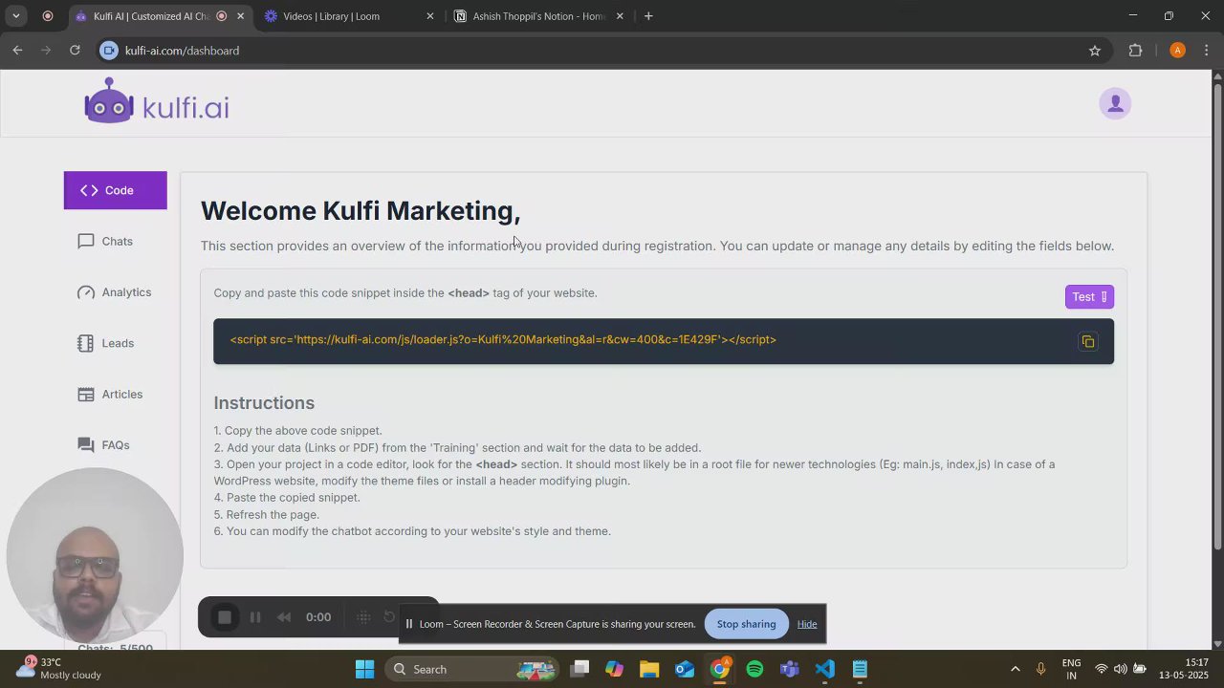Screen dimensions: 1224x688
Task: Open Articles in the sidebar
Action: 110,394
